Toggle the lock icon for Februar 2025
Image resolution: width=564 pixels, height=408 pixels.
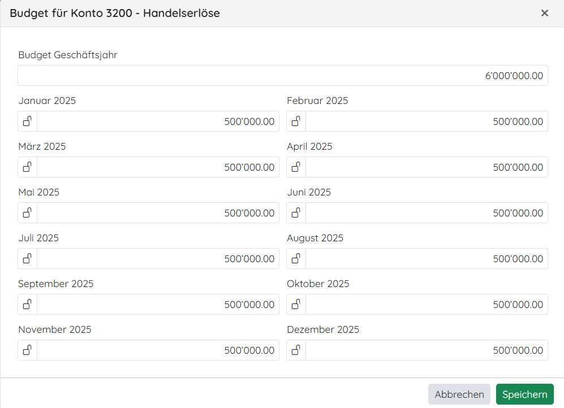pyautogui.click(x=296, y=121)
